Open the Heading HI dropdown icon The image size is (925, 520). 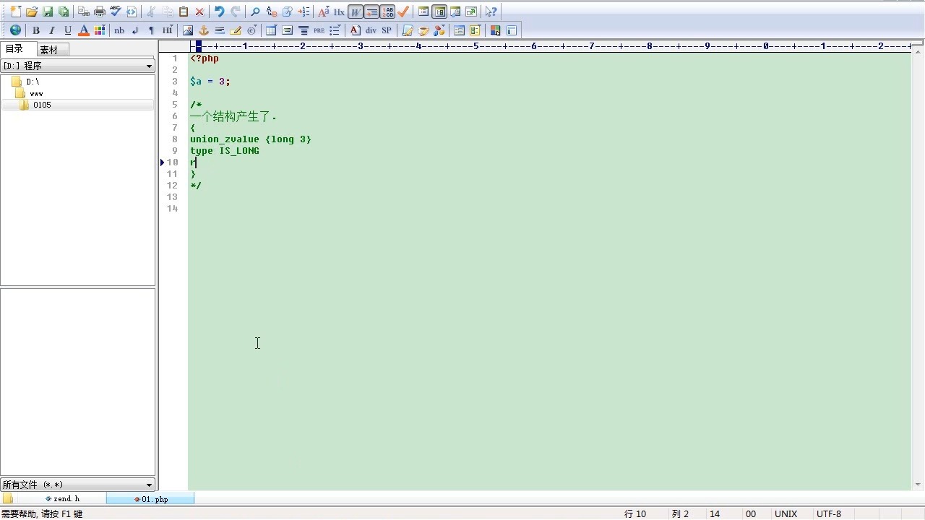pyautogui.click(x=168, y=30)
